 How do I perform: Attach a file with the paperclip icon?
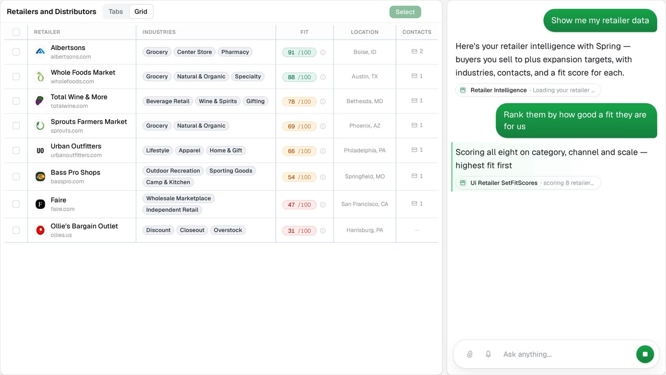(x=469, y=354)
